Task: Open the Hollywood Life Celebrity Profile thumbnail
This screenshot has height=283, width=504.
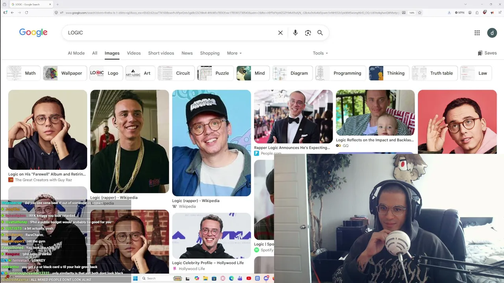Action: (211, 236)
